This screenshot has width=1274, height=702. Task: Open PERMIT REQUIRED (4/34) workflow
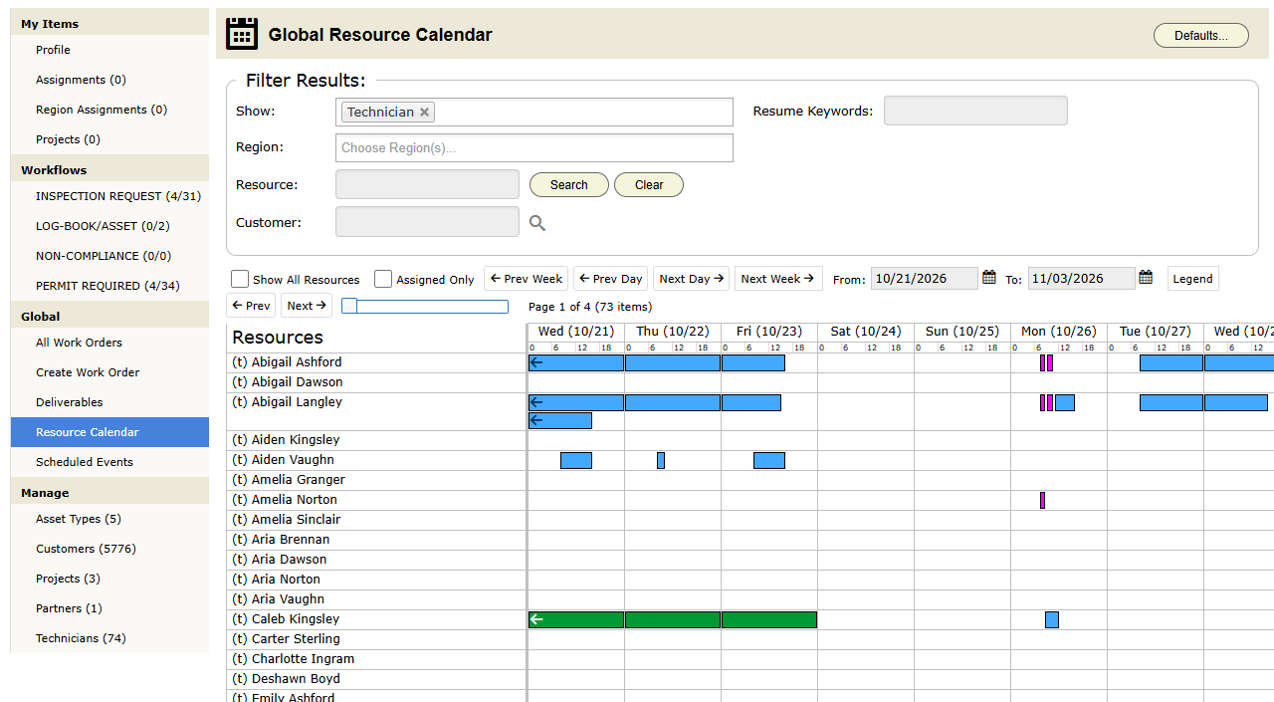(109, 286)
